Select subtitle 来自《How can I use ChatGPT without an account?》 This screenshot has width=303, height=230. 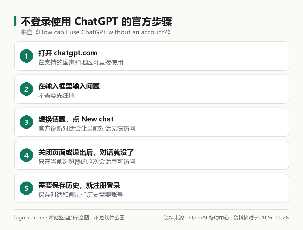click(x=96, y=32)
